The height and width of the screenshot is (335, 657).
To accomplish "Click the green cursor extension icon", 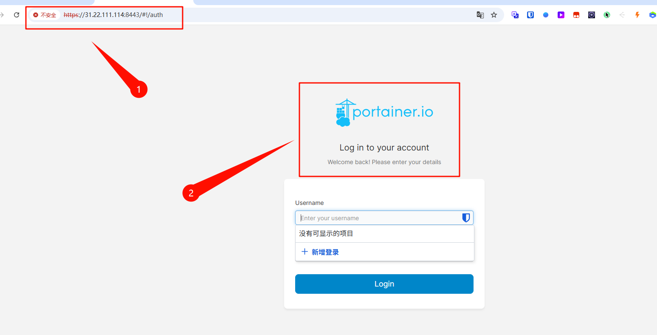I will tap(607, 15).
